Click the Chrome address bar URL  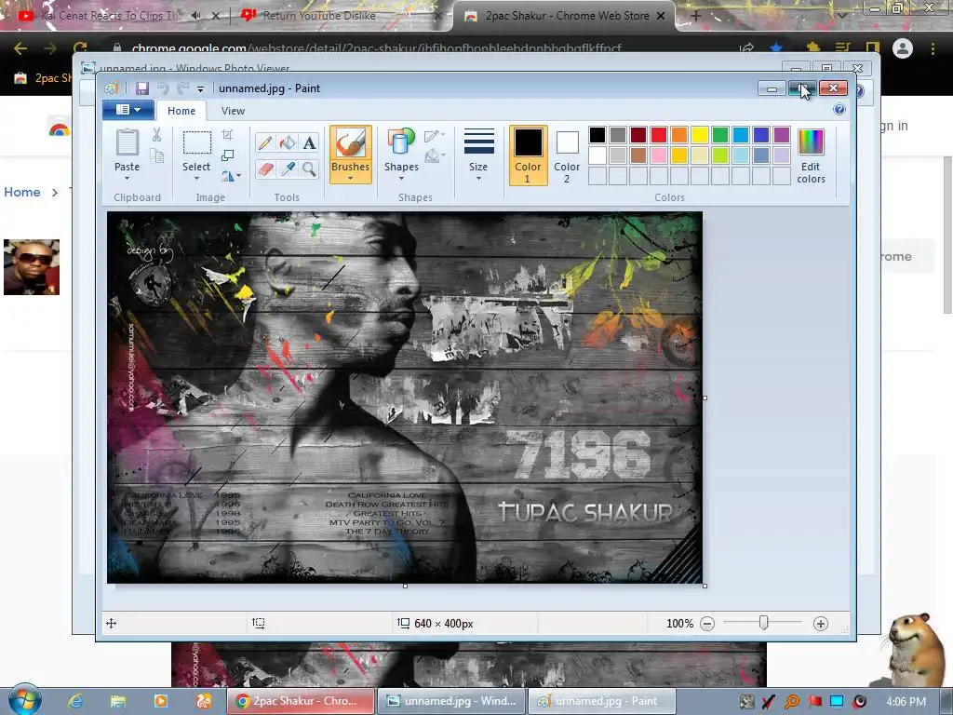376,48
